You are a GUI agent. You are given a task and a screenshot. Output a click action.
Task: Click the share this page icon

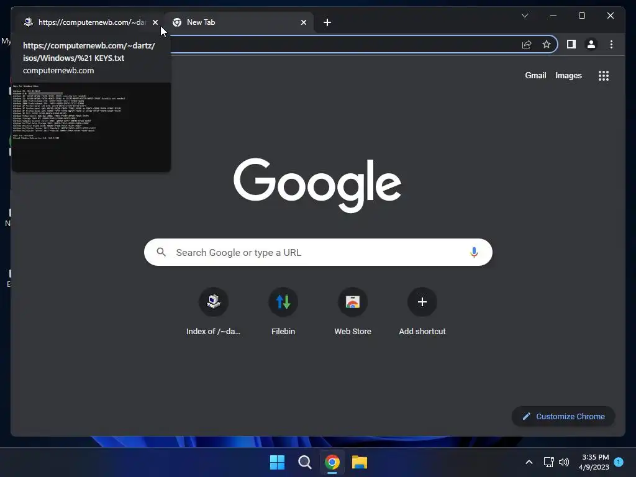pyautogui.click(x=527, y=44)
